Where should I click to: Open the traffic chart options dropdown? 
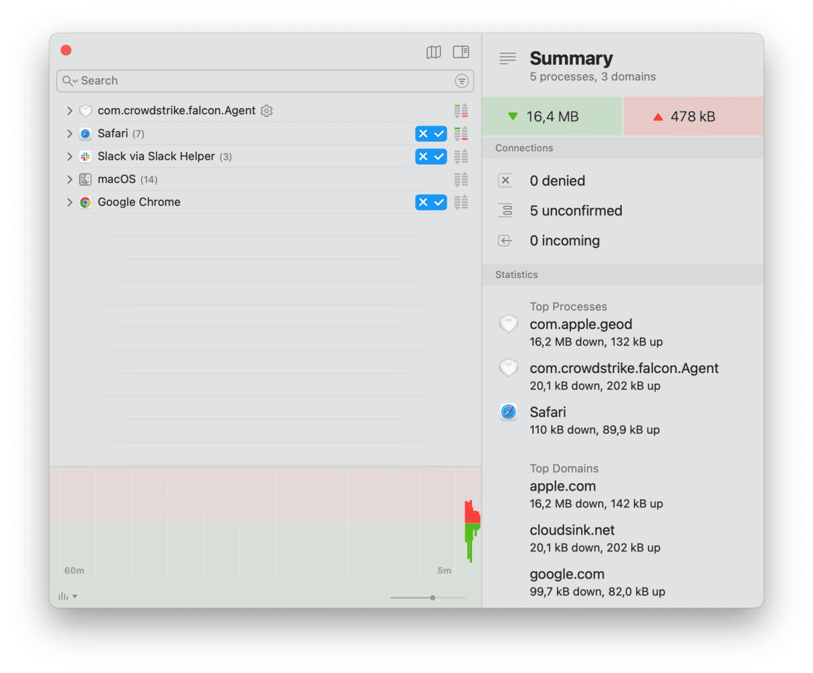coord(68,596)
